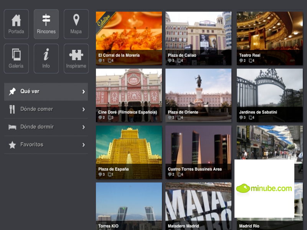Open the Plaza de Callao card
Screen dimensions: 307x230
(198, 38)
